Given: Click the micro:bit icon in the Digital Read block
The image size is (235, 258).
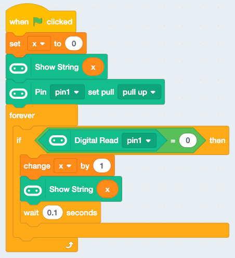Looking at the screenshot, I should (58, 140).
